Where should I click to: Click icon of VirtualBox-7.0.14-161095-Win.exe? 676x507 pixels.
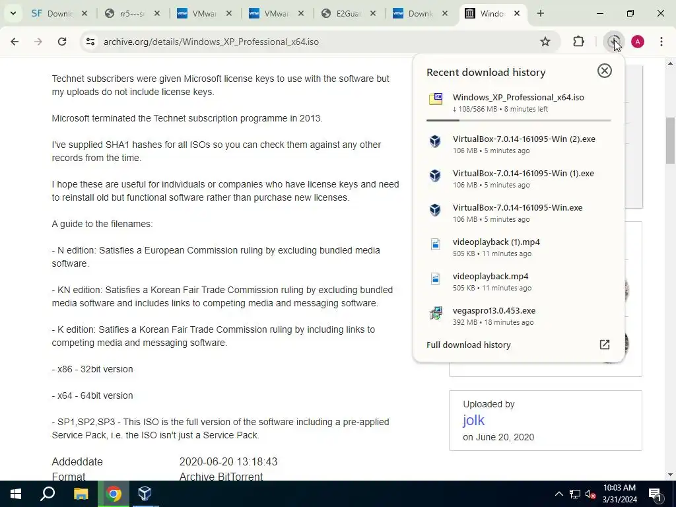(x=436, y=210)
